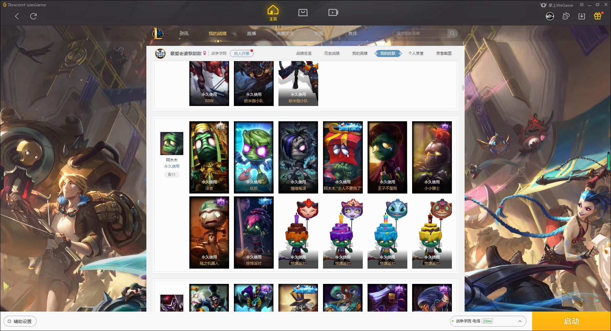Image resolution: width=611 pixels, height=331 pixels.
Task: Refresh the page with the reload icon
Action: click(33, 16)
